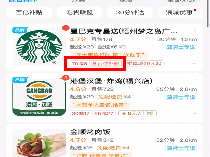This screenshot has height=157, width=210.
Task: Expand promotions chevron on 港堡汉堡 card
Action: [195, 114]
